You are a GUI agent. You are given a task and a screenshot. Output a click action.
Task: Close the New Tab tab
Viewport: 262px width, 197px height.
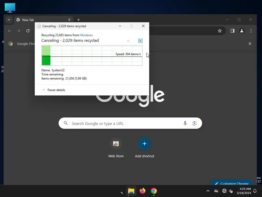pos(69,20)
